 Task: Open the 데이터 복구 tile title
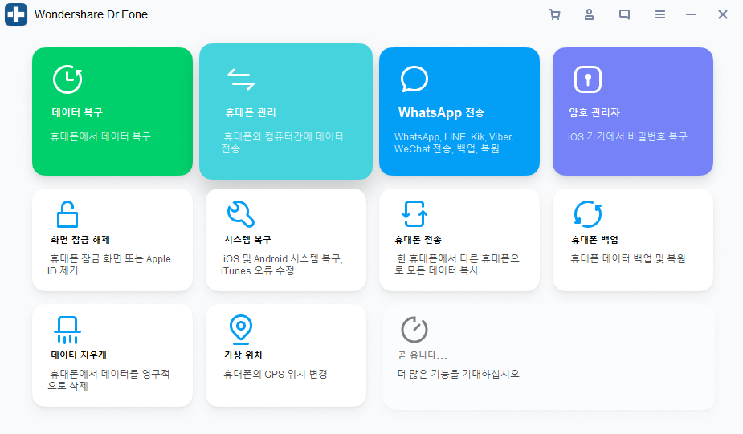coord(77,112)
